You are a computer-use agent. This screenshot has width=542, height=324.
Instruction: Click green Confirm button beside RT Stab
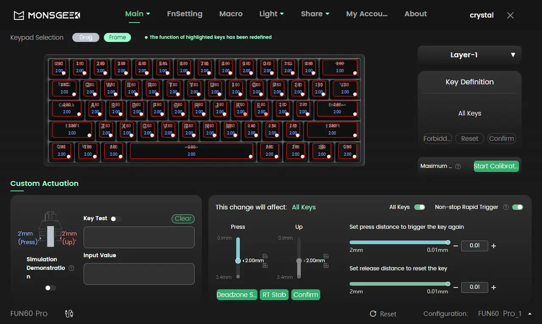point(306,295)
